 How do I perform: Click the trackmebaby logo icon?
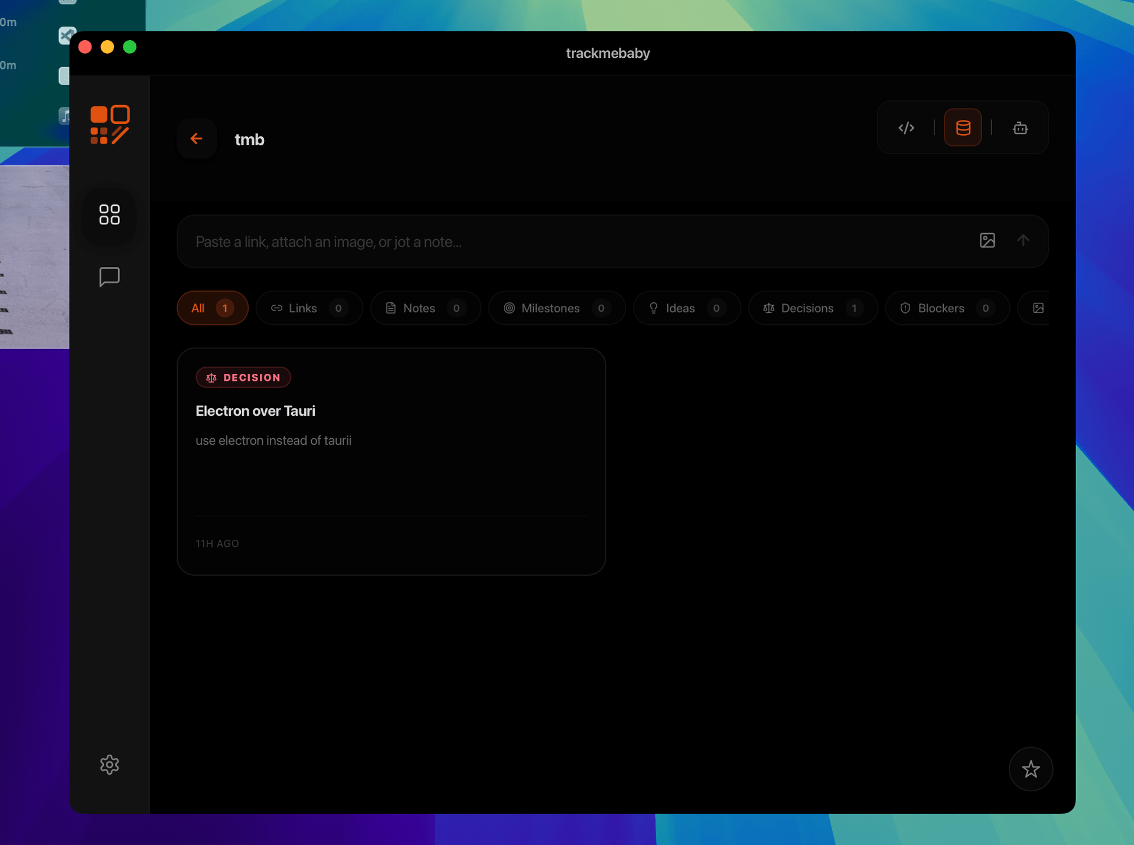[x=110, y=125]
